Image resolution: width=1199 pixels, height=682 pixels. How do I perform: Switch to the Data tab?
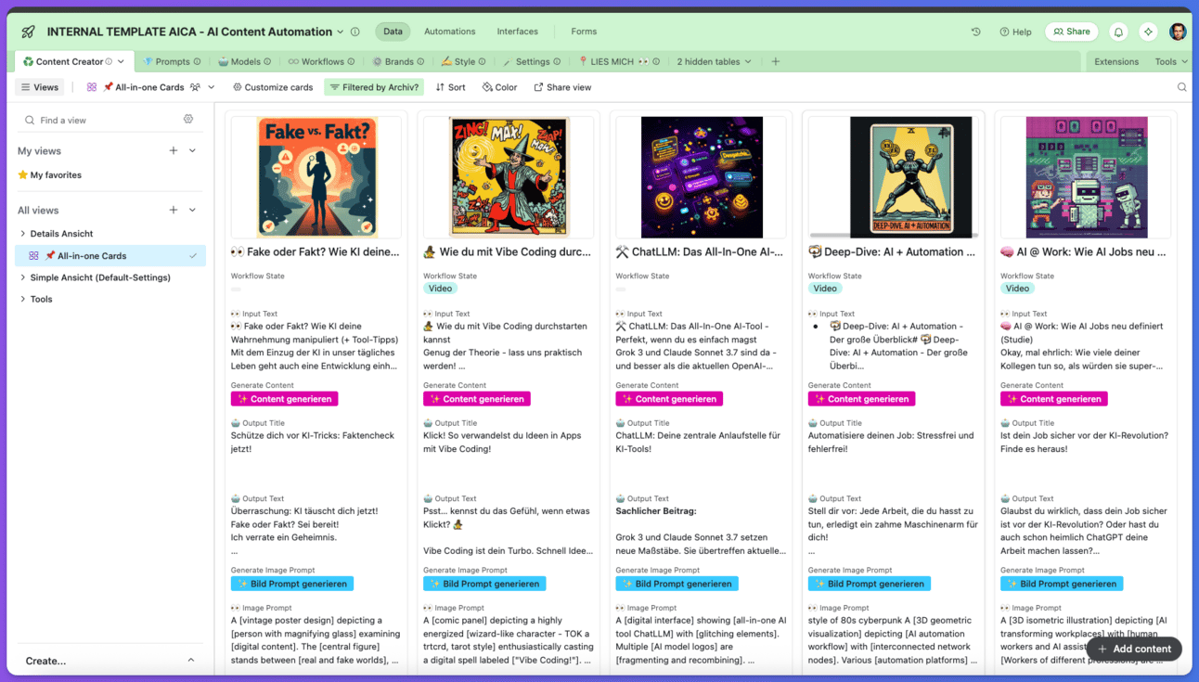[x=393, y=32]
